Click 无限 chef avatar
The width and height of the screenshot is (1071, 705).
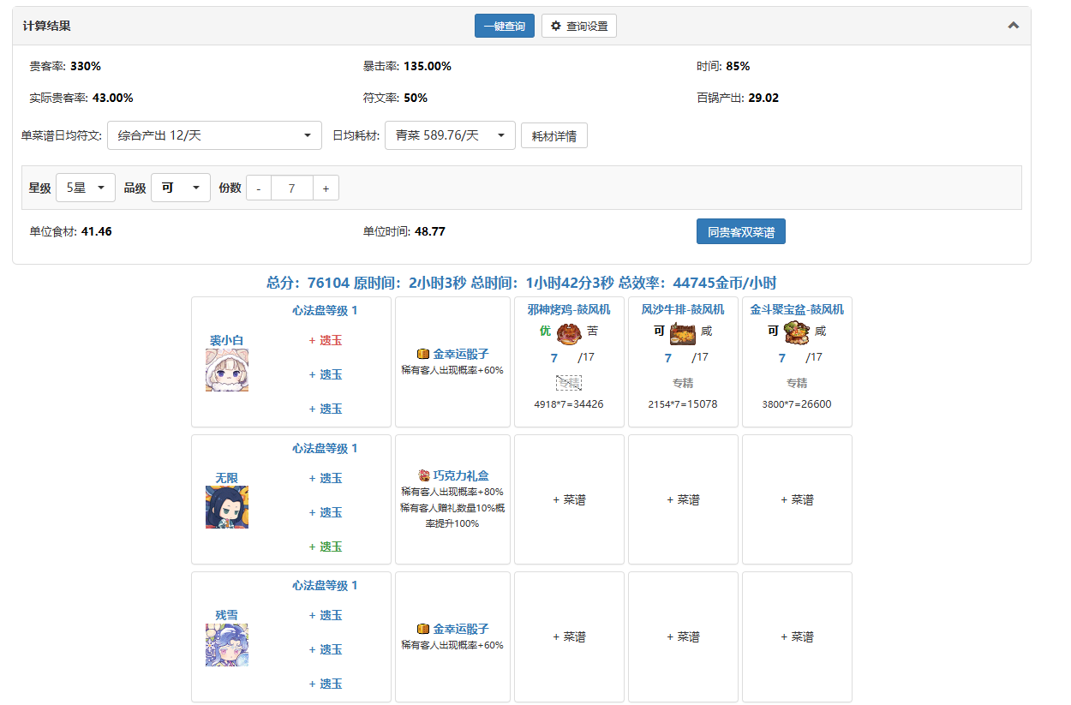(227, 507)
